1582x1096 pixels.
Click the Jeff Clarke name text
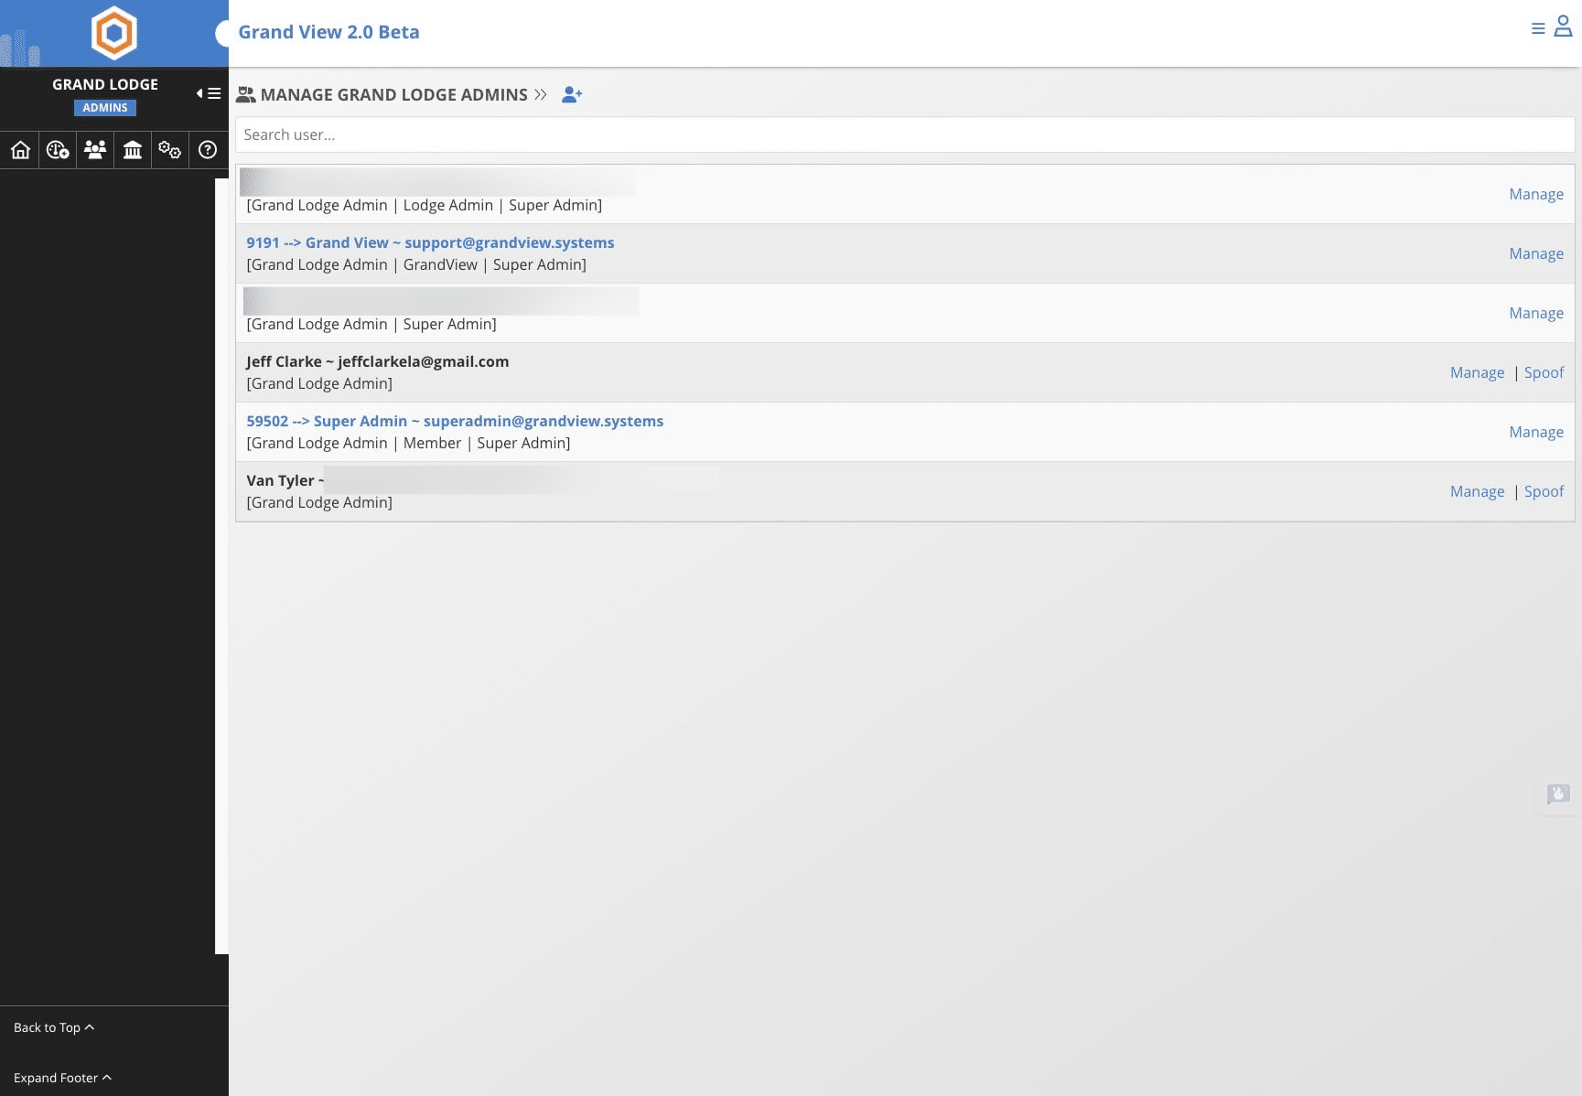coord(284,361)
